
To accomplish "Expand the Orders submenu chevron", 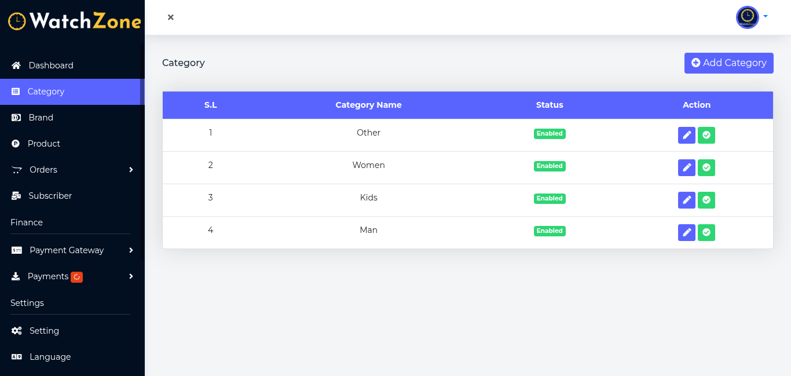I will (x=131, y=170).
